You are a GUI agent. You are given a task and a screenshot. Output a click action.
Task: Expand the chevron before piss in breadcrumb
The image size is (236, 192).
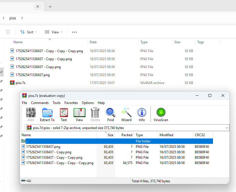tap(3, 18)
